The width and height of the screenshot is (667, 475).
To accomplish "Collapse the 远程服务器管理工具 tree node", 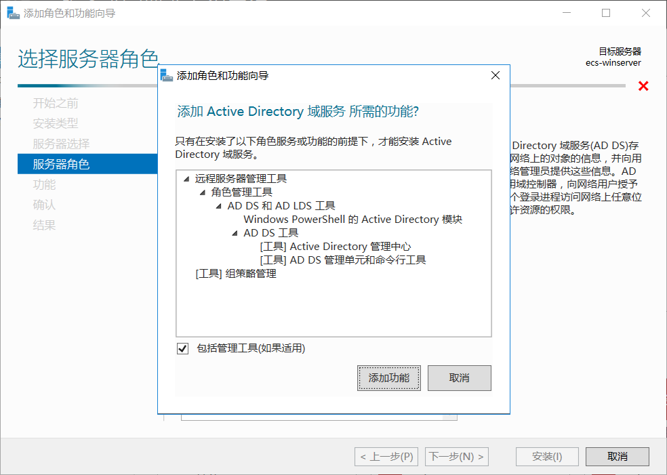I will pyautogui.click(x=186, y=179).
